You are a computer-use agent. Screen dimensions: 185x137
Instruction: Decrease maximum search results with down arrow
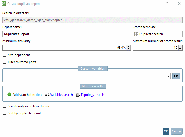click(180, 49)
